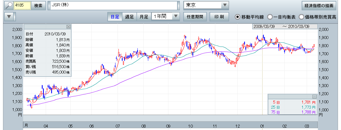
Task: Click the 印刷 print button
Action: [220, 17]
